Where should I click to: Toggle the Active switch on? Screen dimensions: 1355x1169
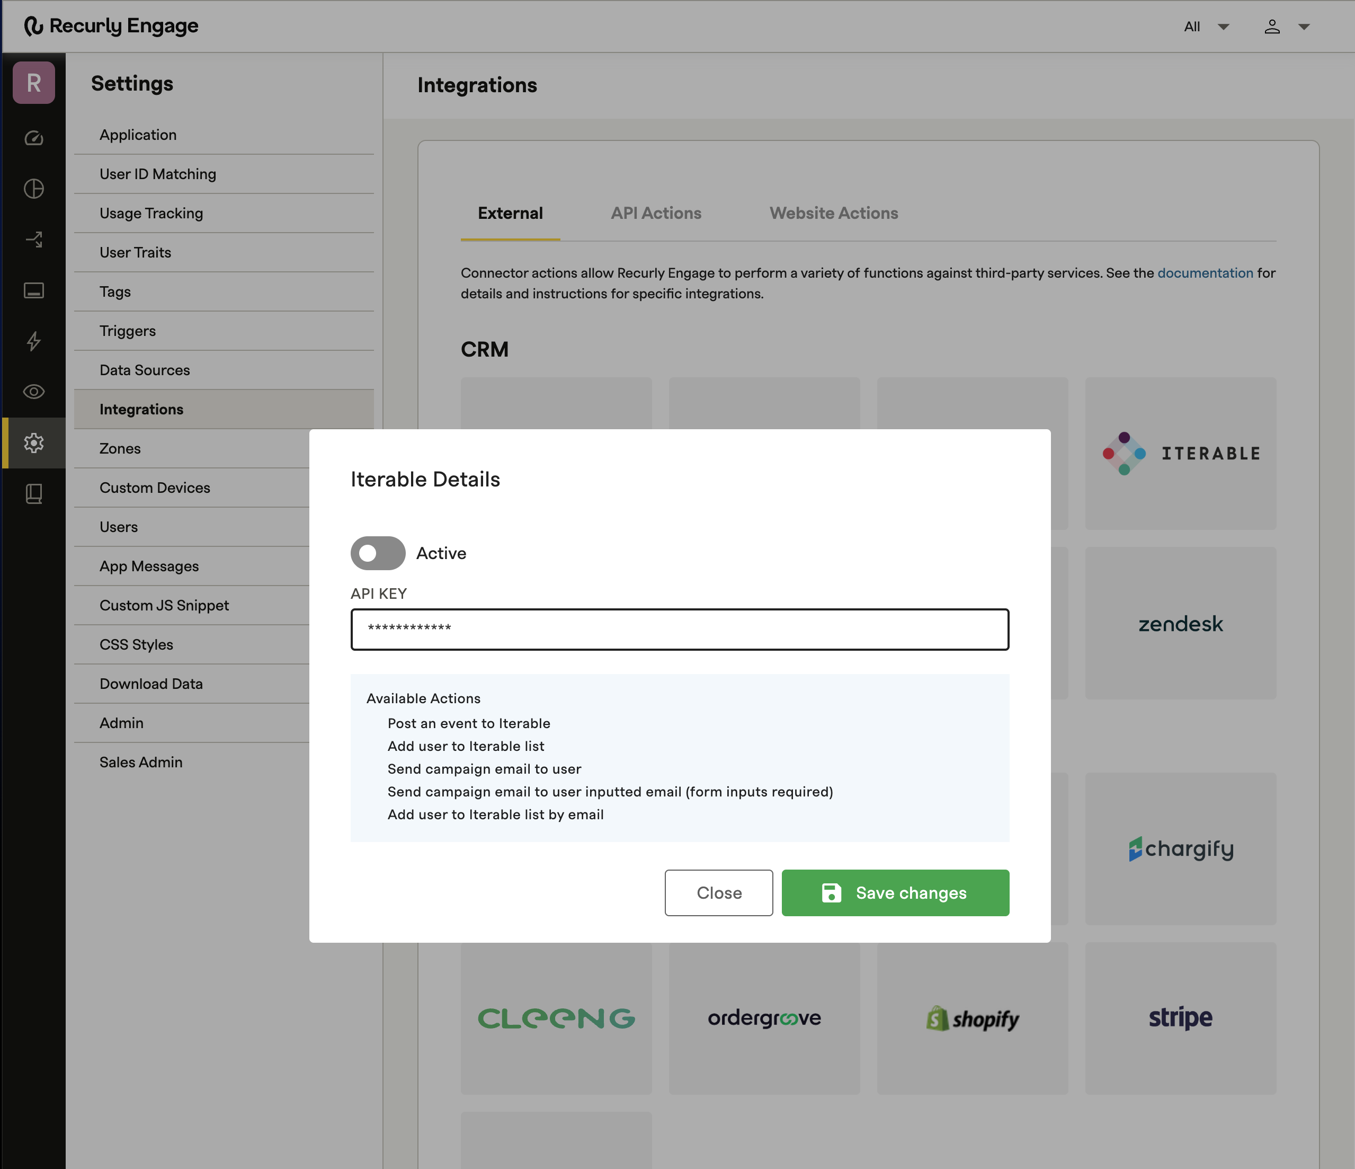tap(378, 553)
